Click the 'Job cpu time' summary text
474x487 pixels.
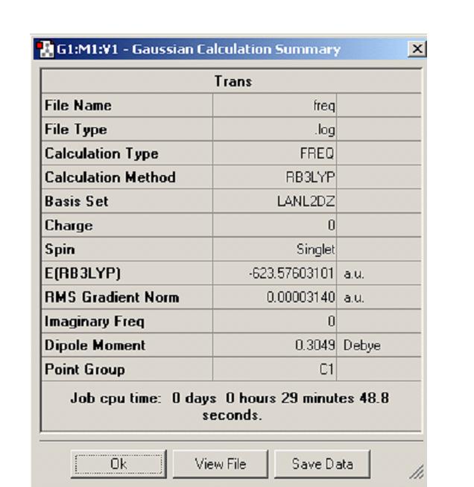[x=230, y=407]
